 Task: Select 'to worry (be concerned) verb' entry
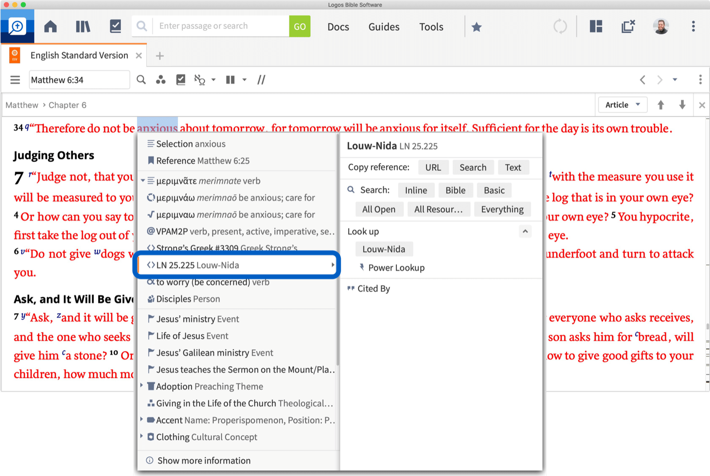coord(237,282)
